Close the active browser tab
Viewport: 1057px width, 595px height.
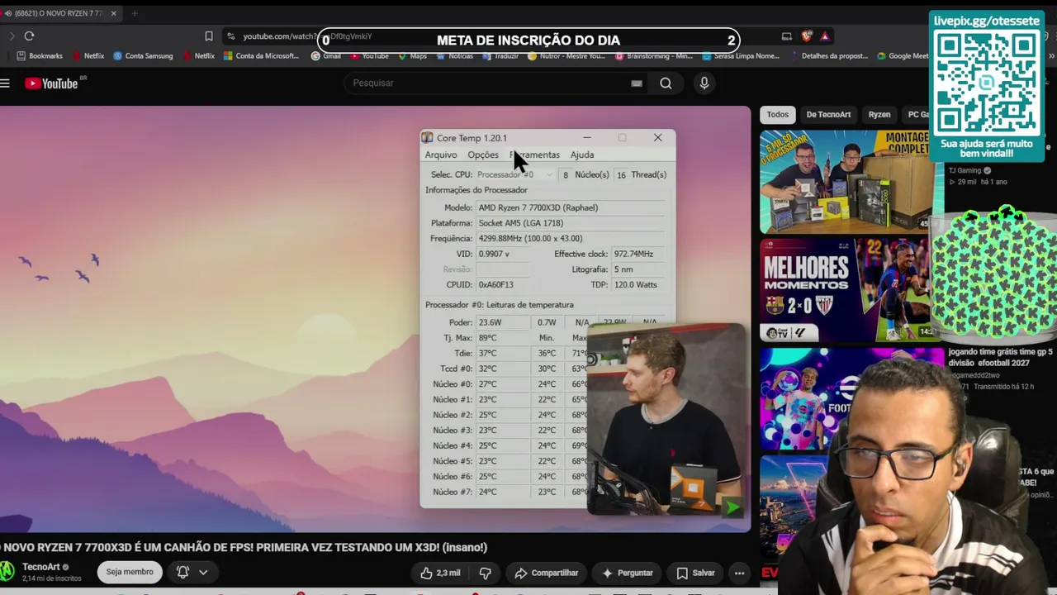[x=114, y=13]
